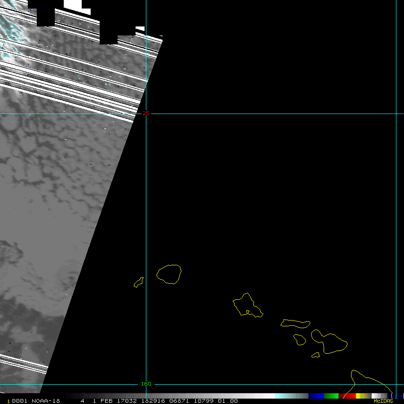
Task: Click the Lanai island outline
Action: pyautogui.click(x=299, y=340)
